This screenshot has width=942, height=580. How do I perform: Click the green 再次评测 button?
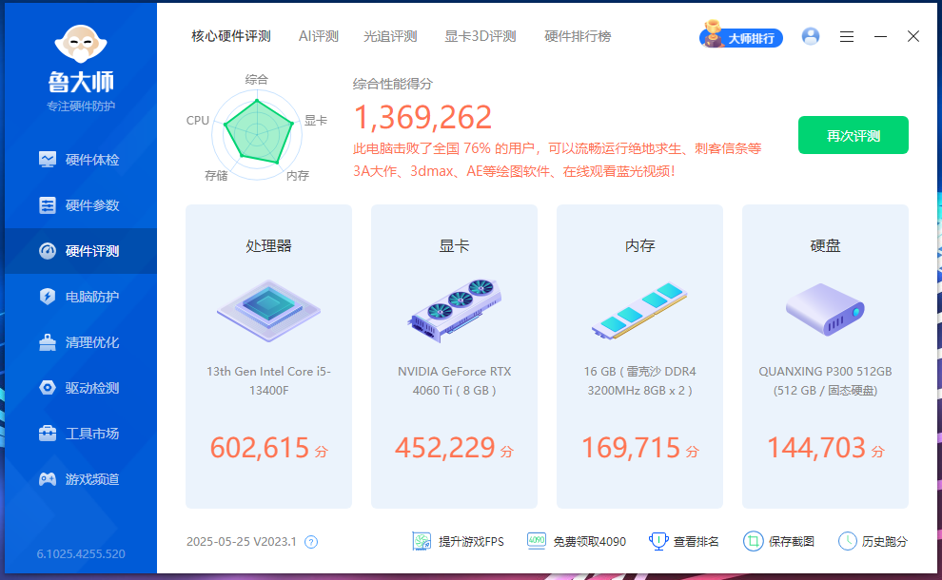coord(854,135)
